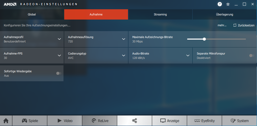The width and height of the screenshot is (257, 126).
Task: Click the Zurücksetzen text label
Action: tap(246, 25)
